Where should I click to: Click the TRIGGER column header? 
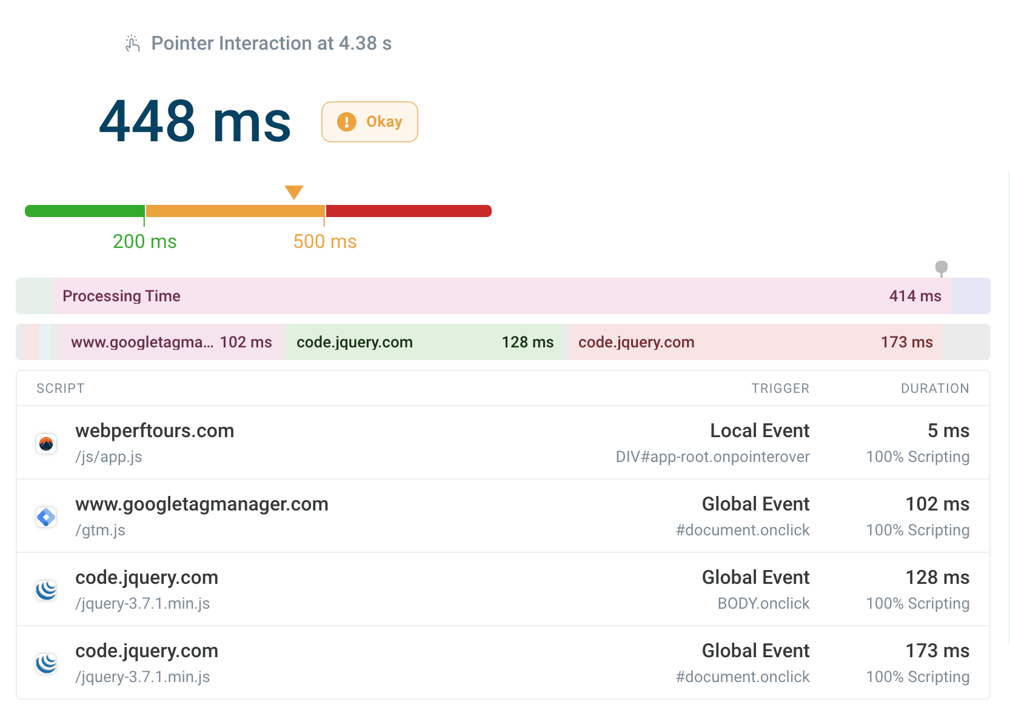(x=780, y=389)
